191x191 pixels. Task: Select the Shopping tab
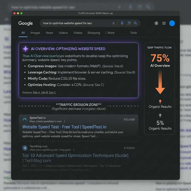point(94,33)
